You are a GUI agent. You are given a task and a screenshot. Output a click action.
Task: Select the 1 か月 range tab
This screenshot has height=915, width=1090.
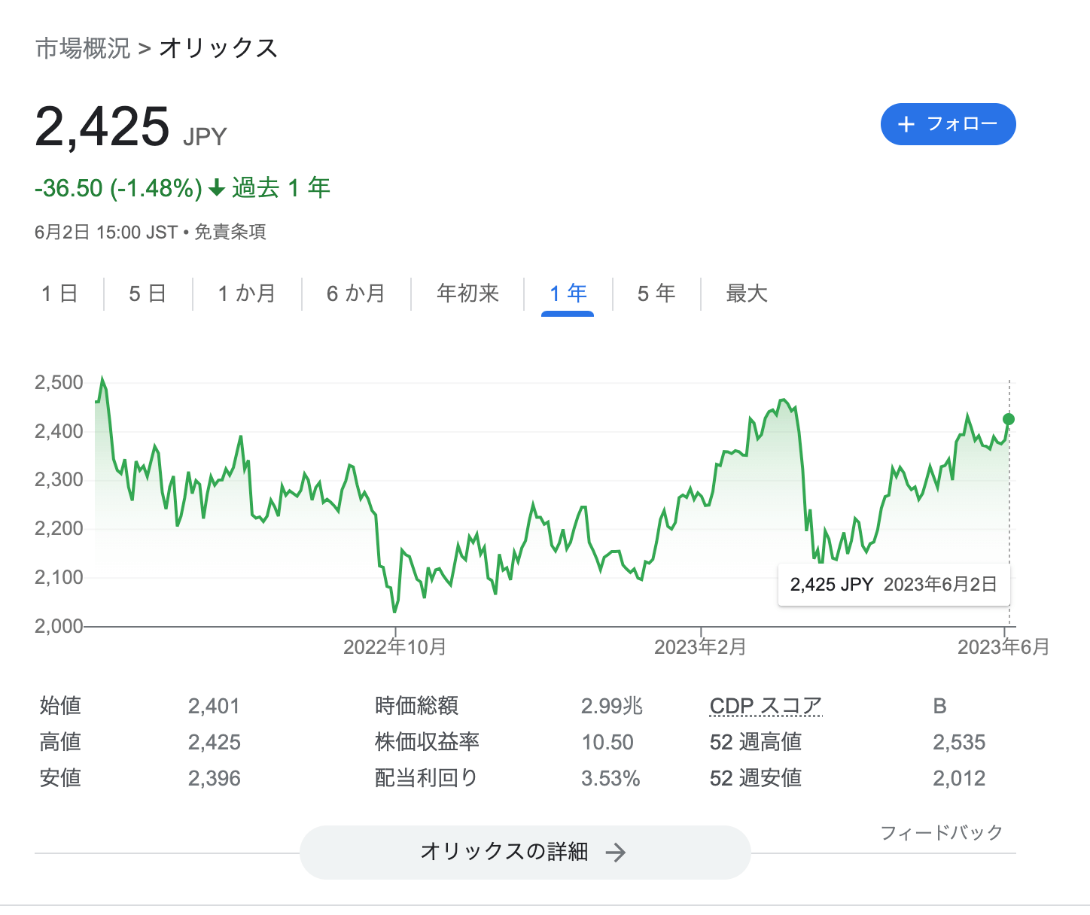[247, 293]
